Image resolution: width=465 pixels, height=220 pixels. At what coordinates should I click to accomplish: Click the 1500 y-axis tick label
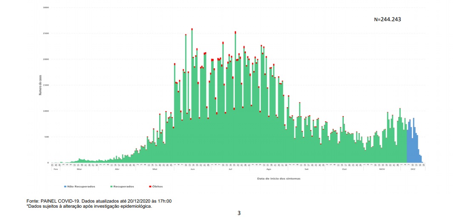(46, 85)
